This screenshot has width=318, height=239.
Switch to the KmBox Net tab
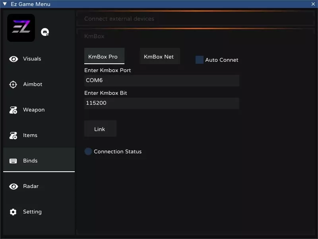click(x=160, y=56)
